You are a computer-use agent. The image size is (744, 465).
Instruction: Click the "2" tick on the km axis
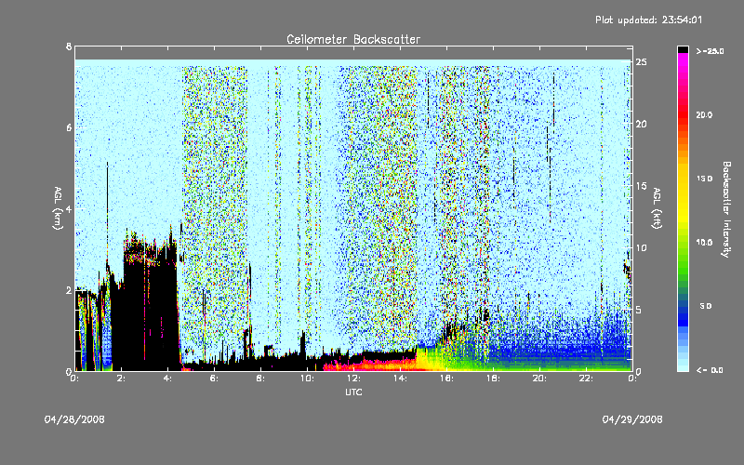click(69, 290)
